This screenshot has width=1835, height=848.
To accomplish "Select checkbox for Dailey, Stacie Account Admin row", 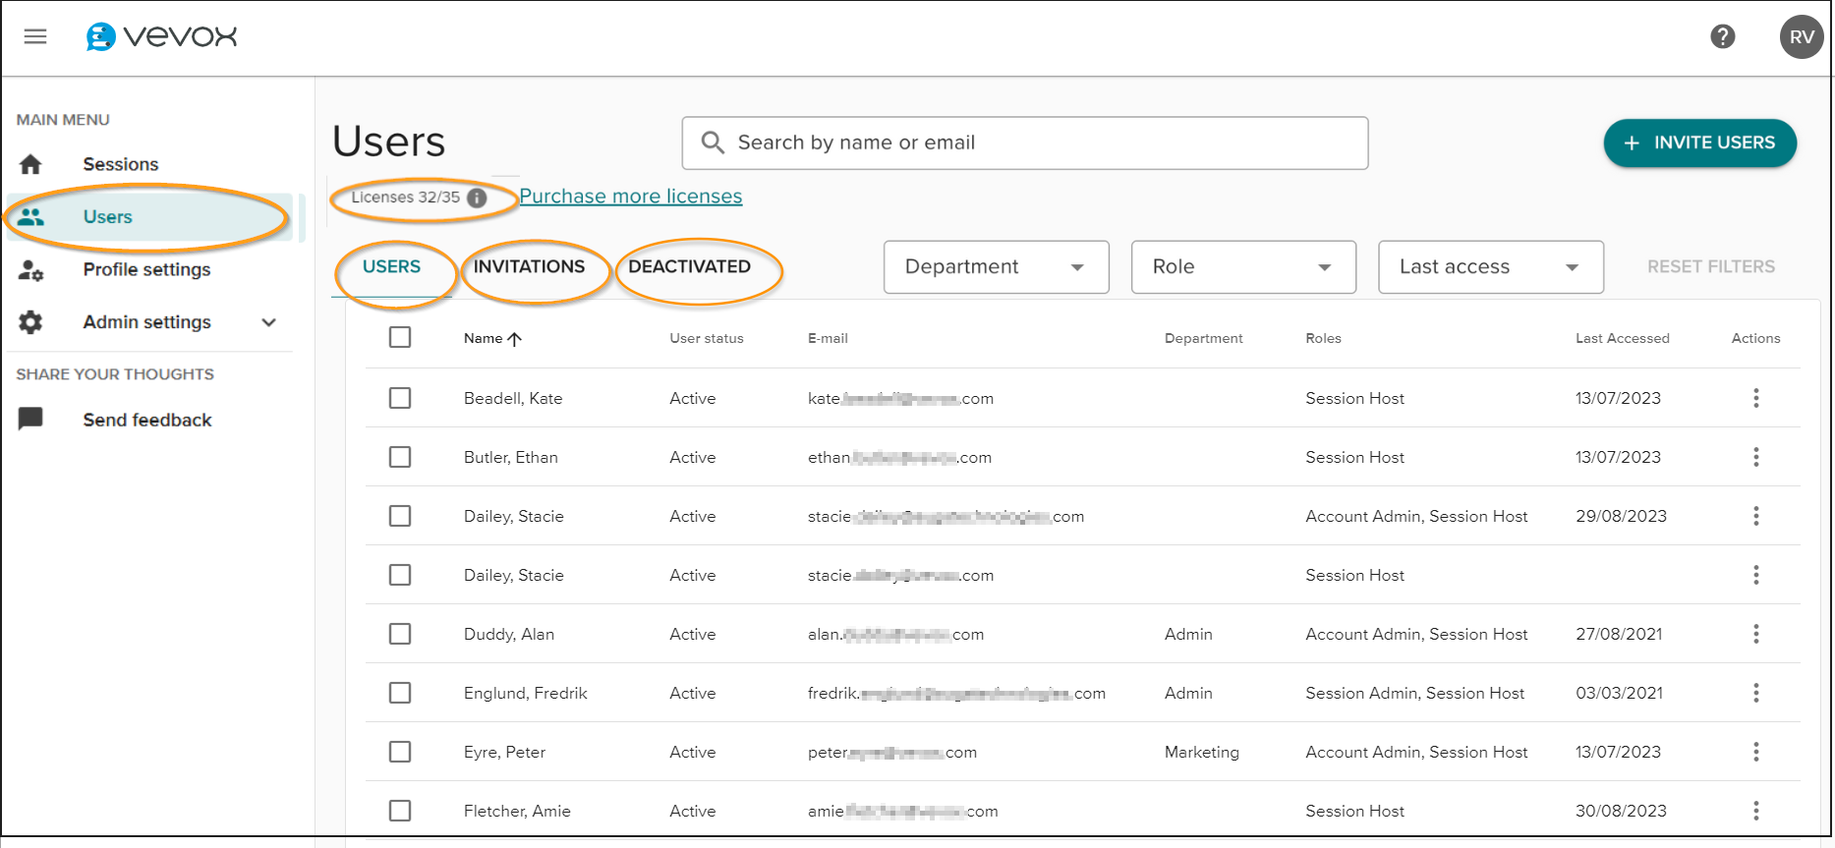I will 400,516.
